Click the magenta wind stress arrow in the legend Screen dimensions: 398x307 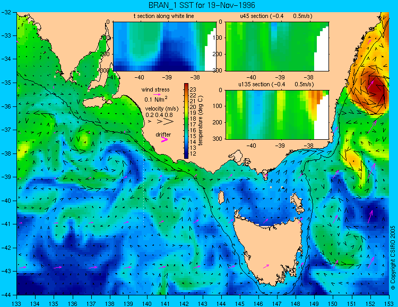pyautogui.click(x=157, y=94)
